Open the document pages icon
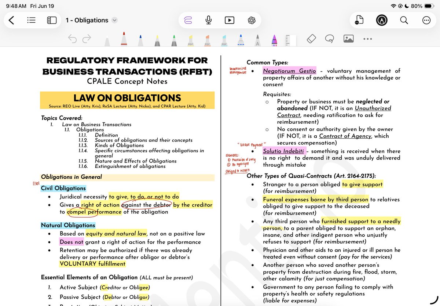This screenshot has height=306, width=440. coord(359,20)
